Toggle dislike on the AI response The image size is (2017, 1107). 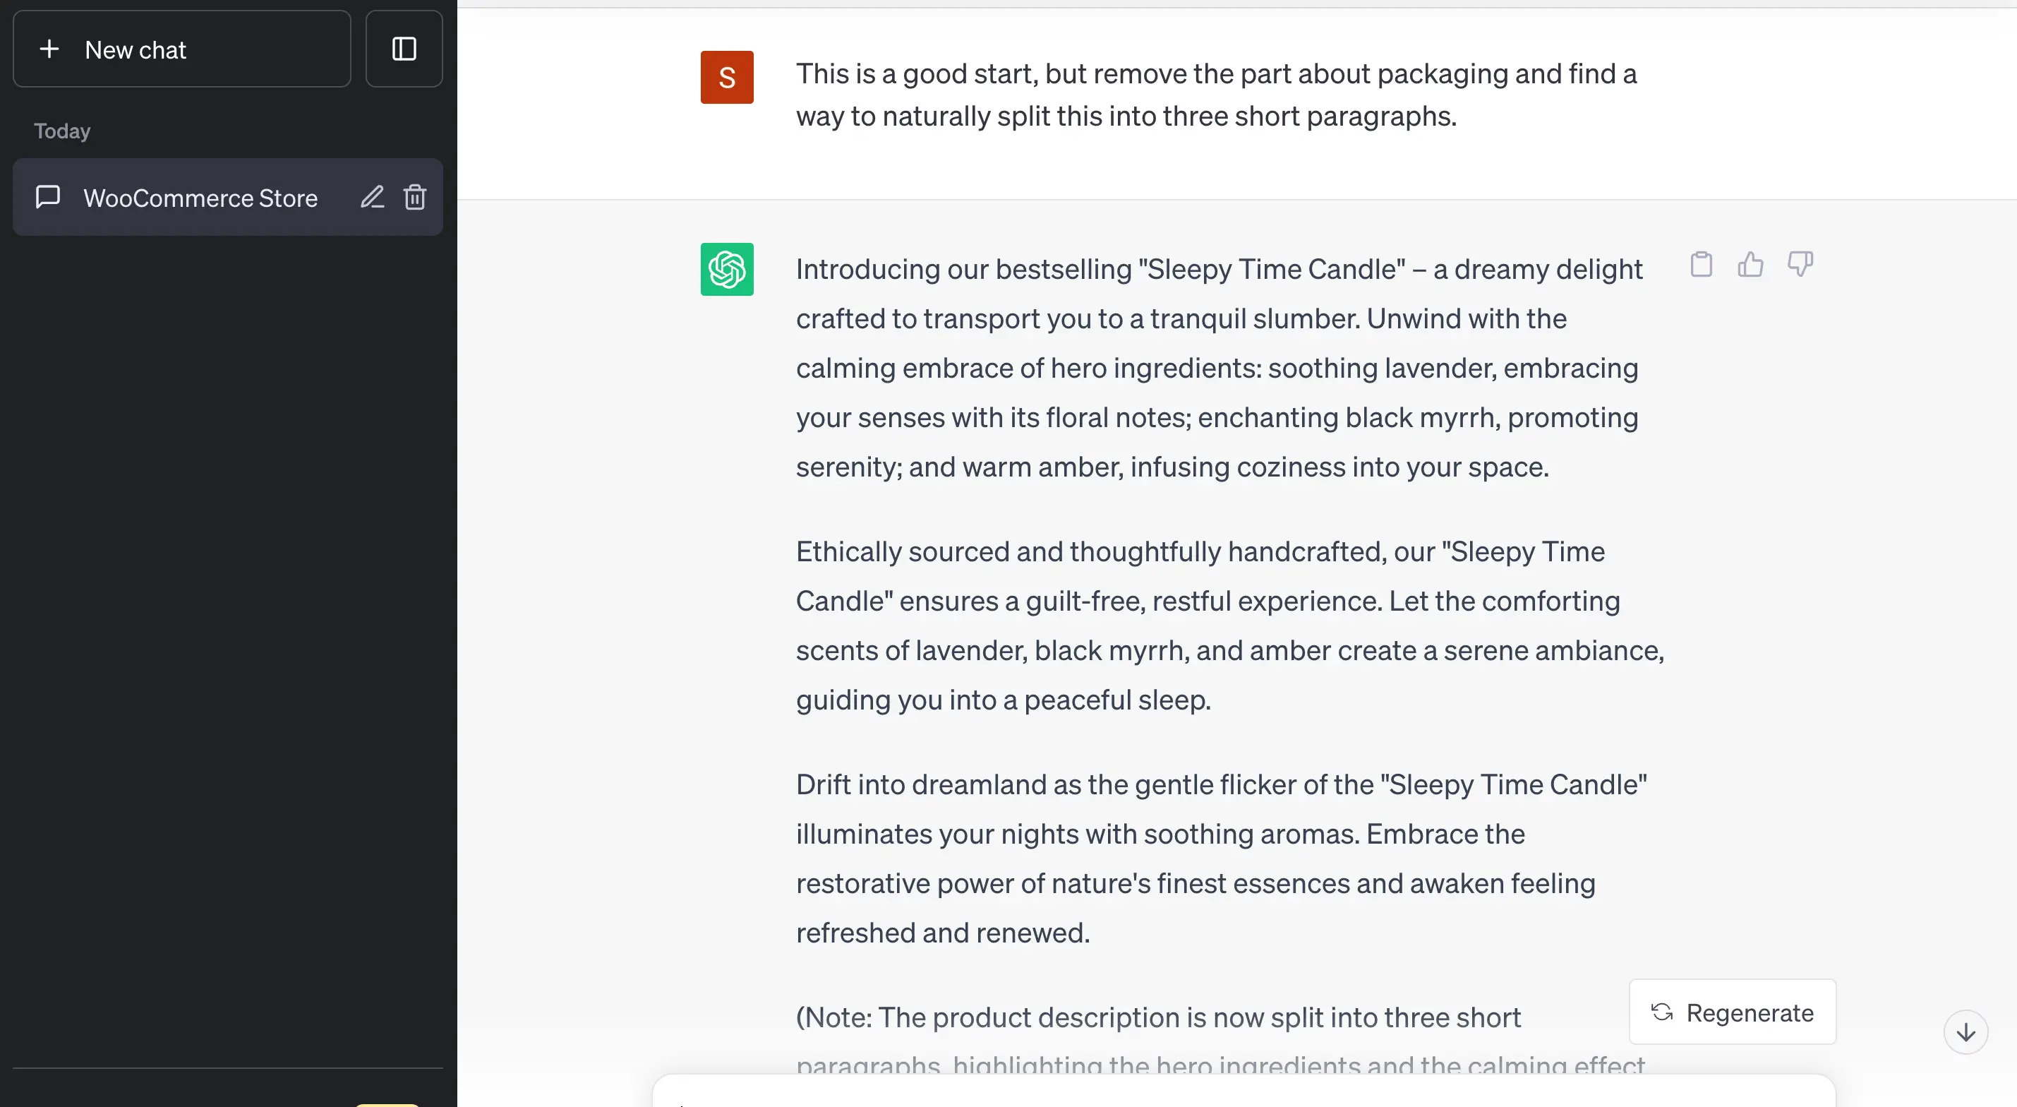pyautogui.click(x=1802, y=263)
